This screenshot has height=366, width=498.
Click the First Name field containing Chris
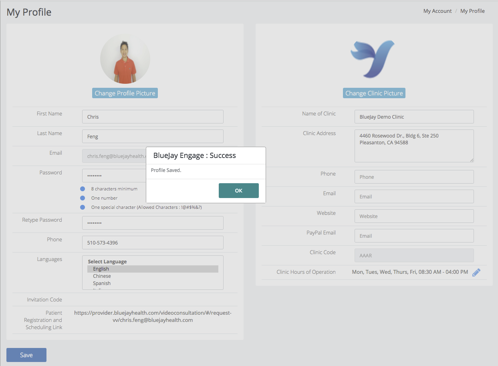153,117
